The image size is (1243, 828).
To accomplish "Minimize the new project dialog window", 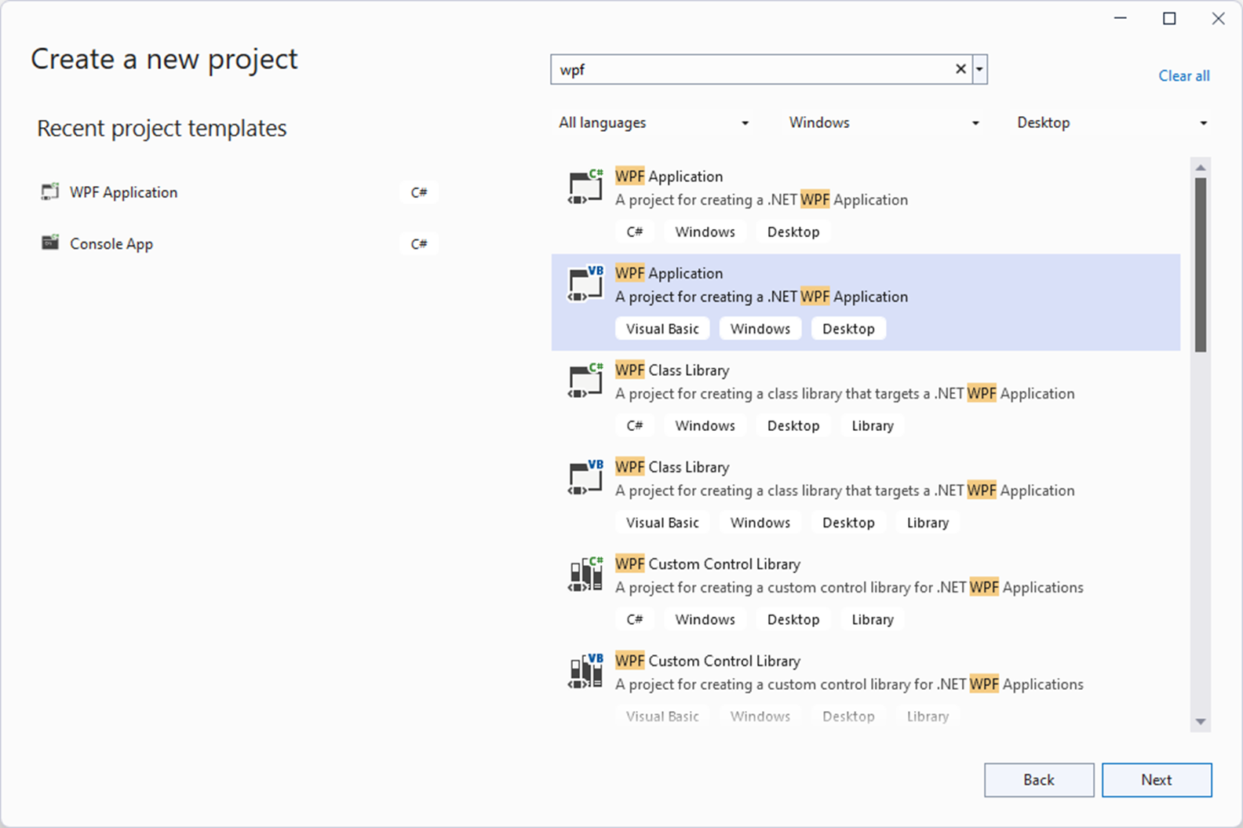I will [x=1121, y=18].
